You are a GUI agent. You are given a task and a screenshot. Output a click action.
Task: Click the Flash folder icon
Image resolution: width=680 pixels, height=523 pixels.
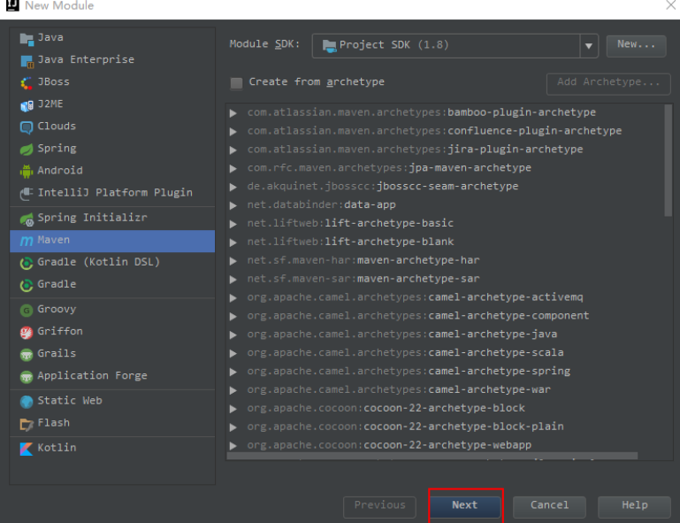(x=27, y=424)
